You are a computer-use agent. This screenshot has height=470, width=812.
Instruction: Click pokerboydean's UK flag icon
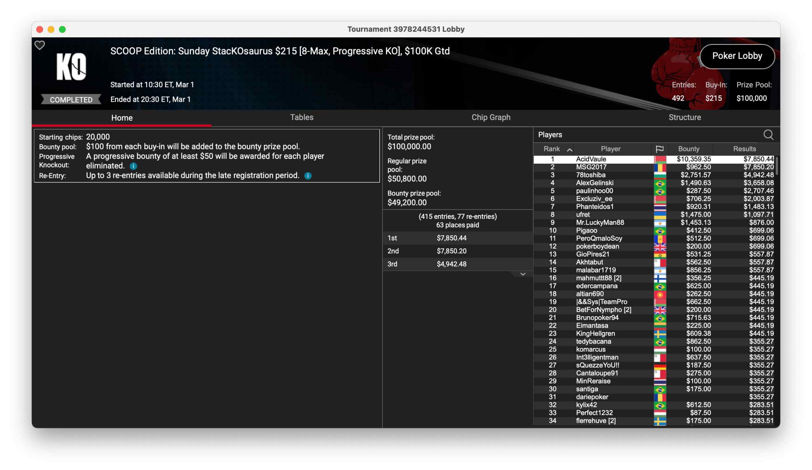click(x=659, y=247)
